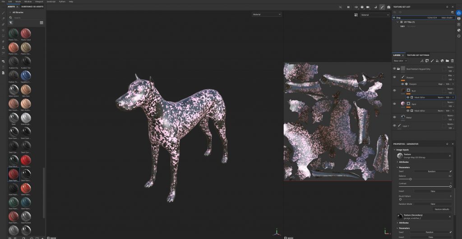Remove the Grunge Map texture input
462x239 pixels.
coord(450,156)
